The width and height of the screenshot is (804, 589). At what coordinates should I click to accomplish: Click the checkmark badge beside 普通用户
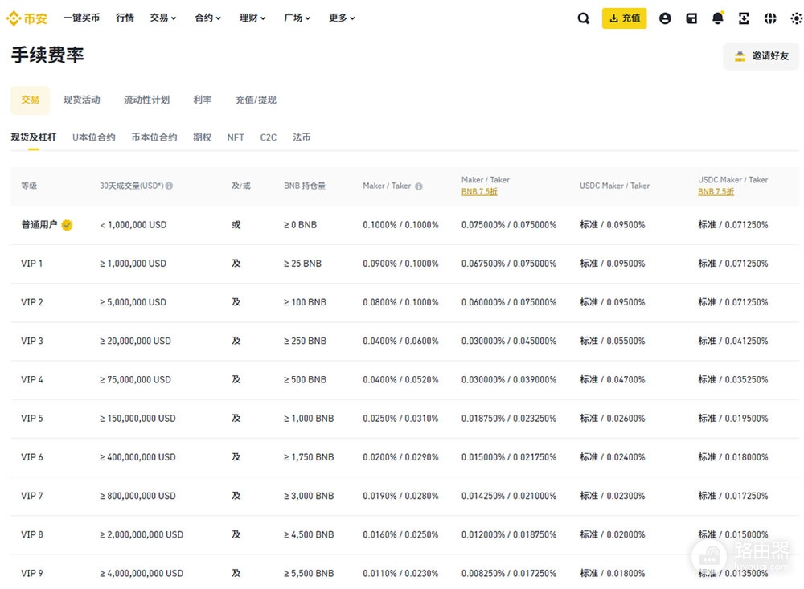(x=67, y=225)
